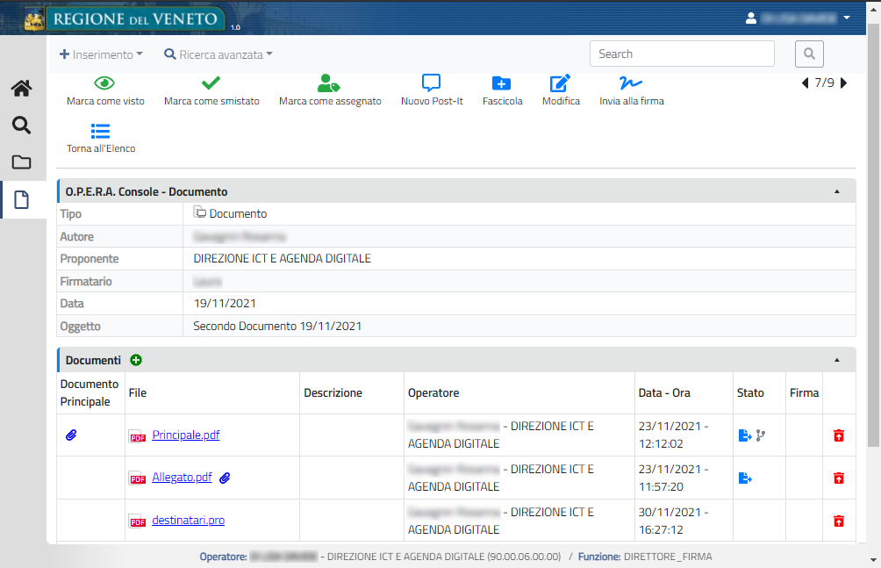
Task: Open the destinatari.pro file link
Action: click(188, 520)
